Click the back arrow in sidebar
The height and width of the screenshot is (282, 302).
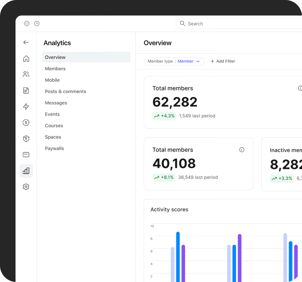[x=26, y=43]
